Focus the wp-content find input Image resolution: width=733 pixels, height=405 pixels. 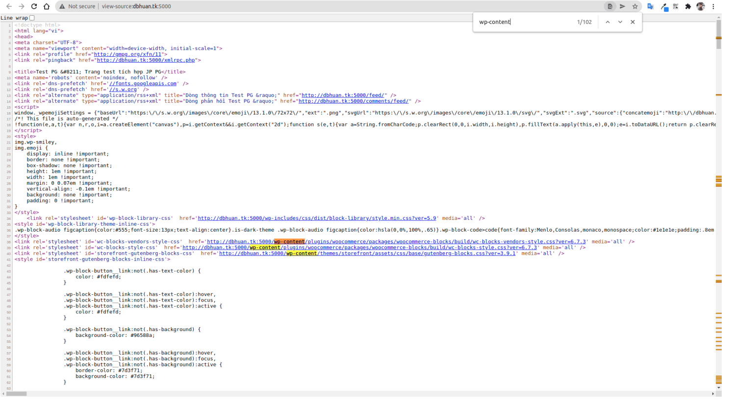pos(525,22)
